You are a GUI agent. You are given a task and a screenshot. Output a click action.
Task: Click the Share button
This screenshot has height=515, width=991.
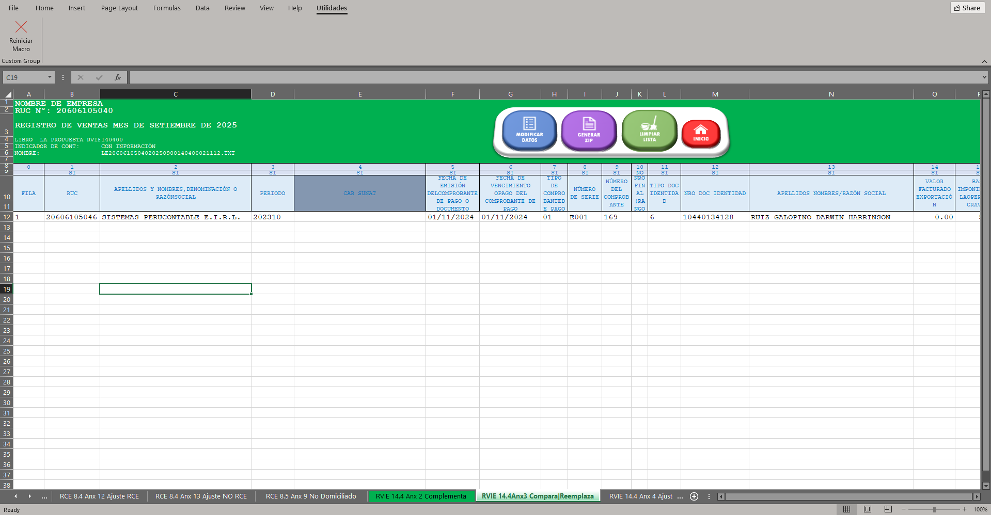tap(967, 8)
